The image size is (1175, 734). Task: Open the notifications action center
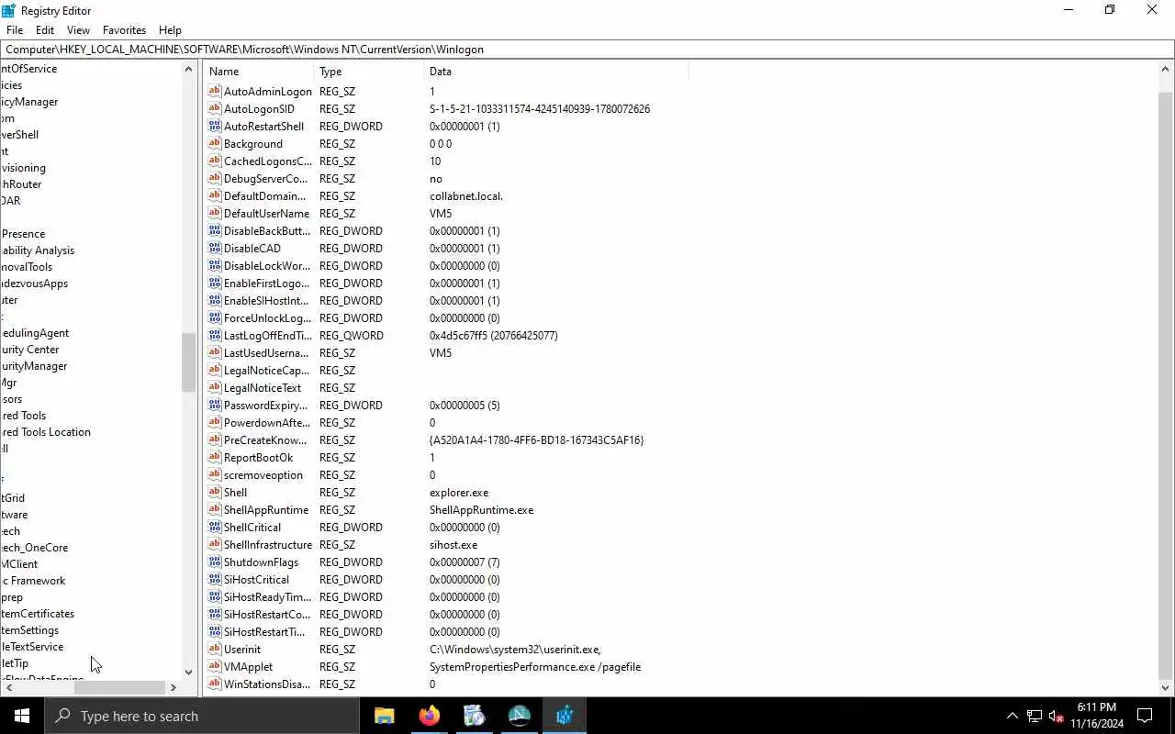pos(1145,716)
